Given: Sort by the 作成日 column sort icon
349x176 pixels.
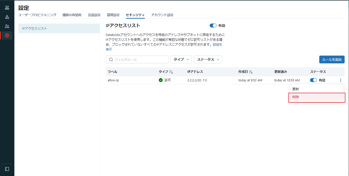Looking at the screenshot, I should pyautogui.click(x=251, y=72).
